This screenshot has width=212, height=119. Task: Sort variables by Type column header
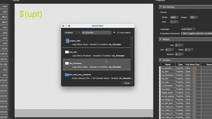(180, 64)
